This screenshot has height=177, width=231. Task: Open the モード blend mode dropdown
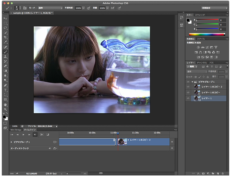pos(50,8)
